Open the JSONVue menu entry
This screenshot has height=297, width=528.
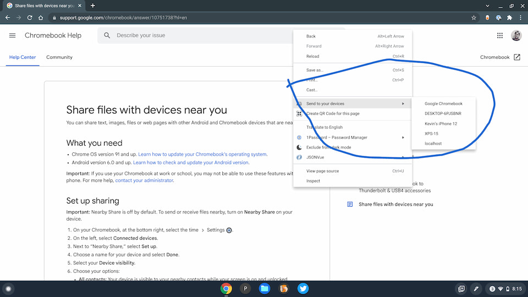coord(353,157)
